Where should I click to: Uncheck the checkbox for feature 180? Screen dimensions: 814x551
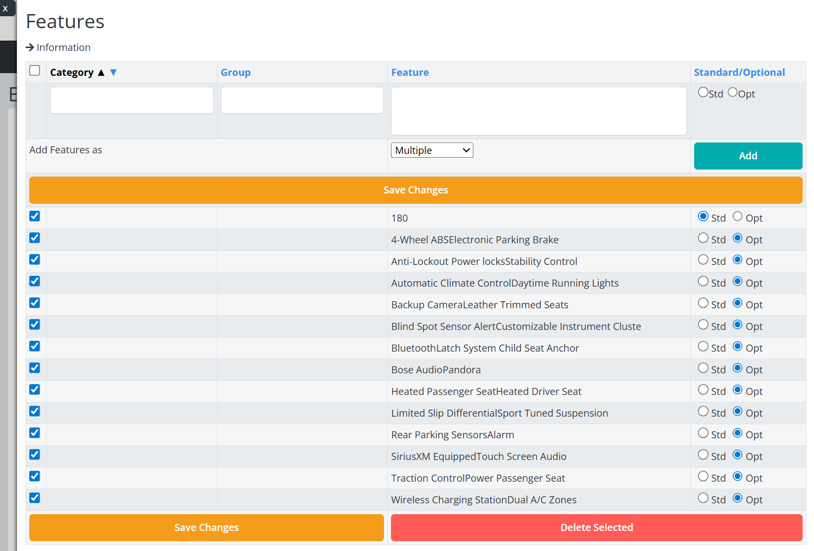point(35,216)
